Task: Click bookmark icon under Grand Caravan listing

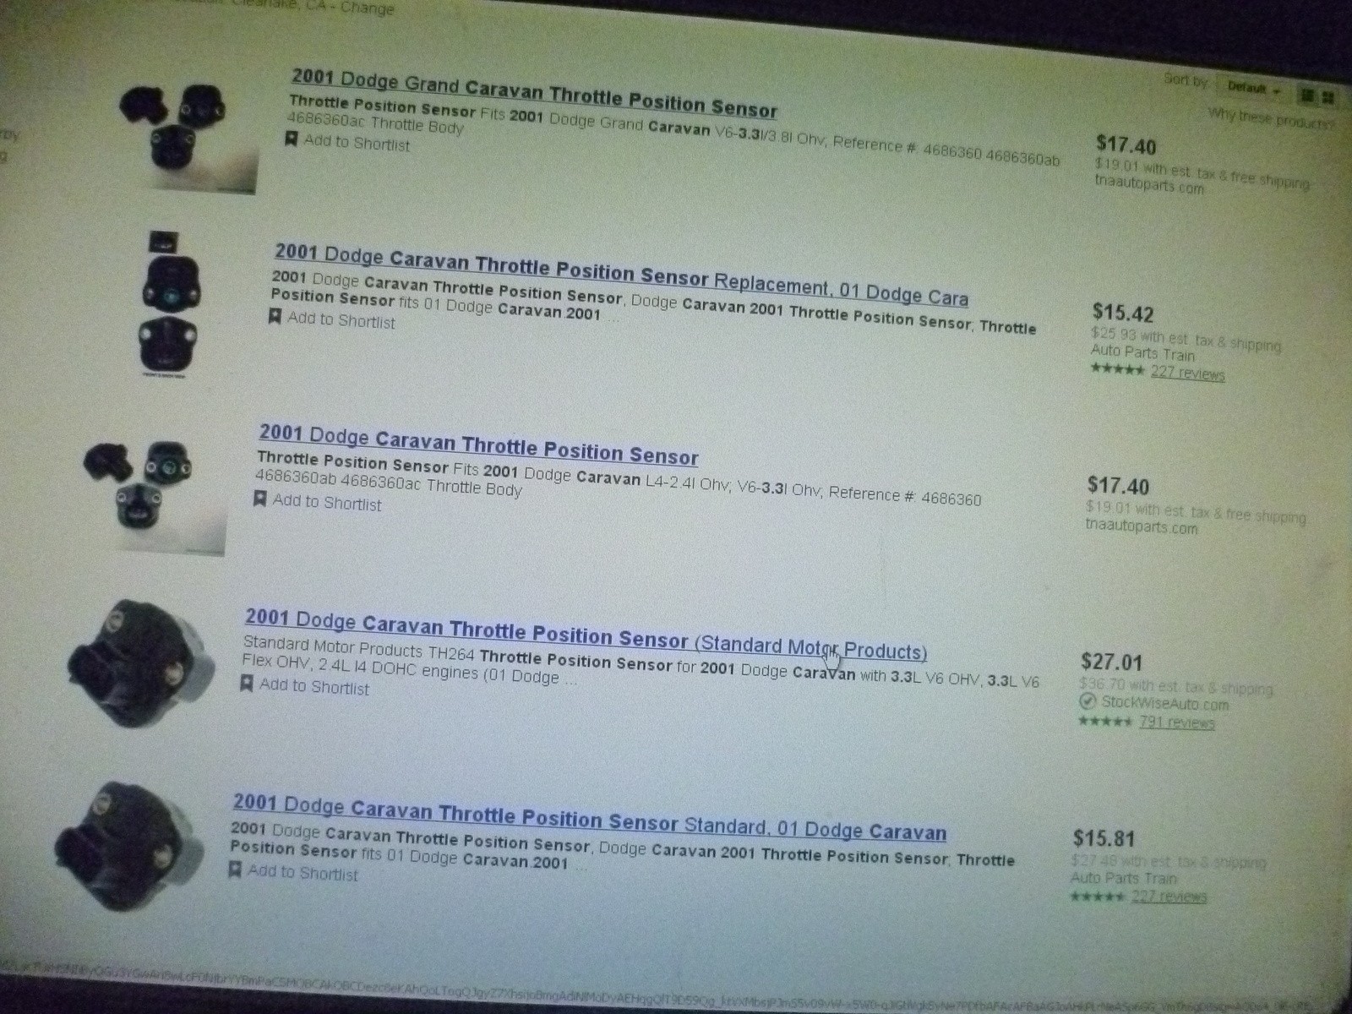Action: [291, 139]
